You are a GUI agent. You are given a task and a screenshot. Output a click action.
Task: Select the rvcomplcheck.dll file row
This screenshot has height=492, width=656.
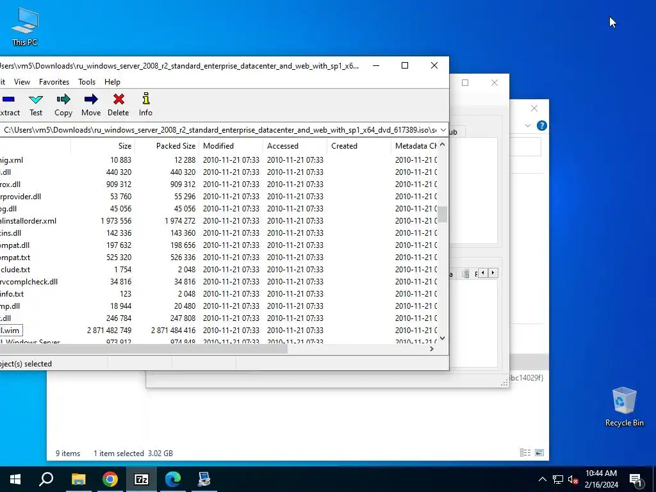coord(218,282)
